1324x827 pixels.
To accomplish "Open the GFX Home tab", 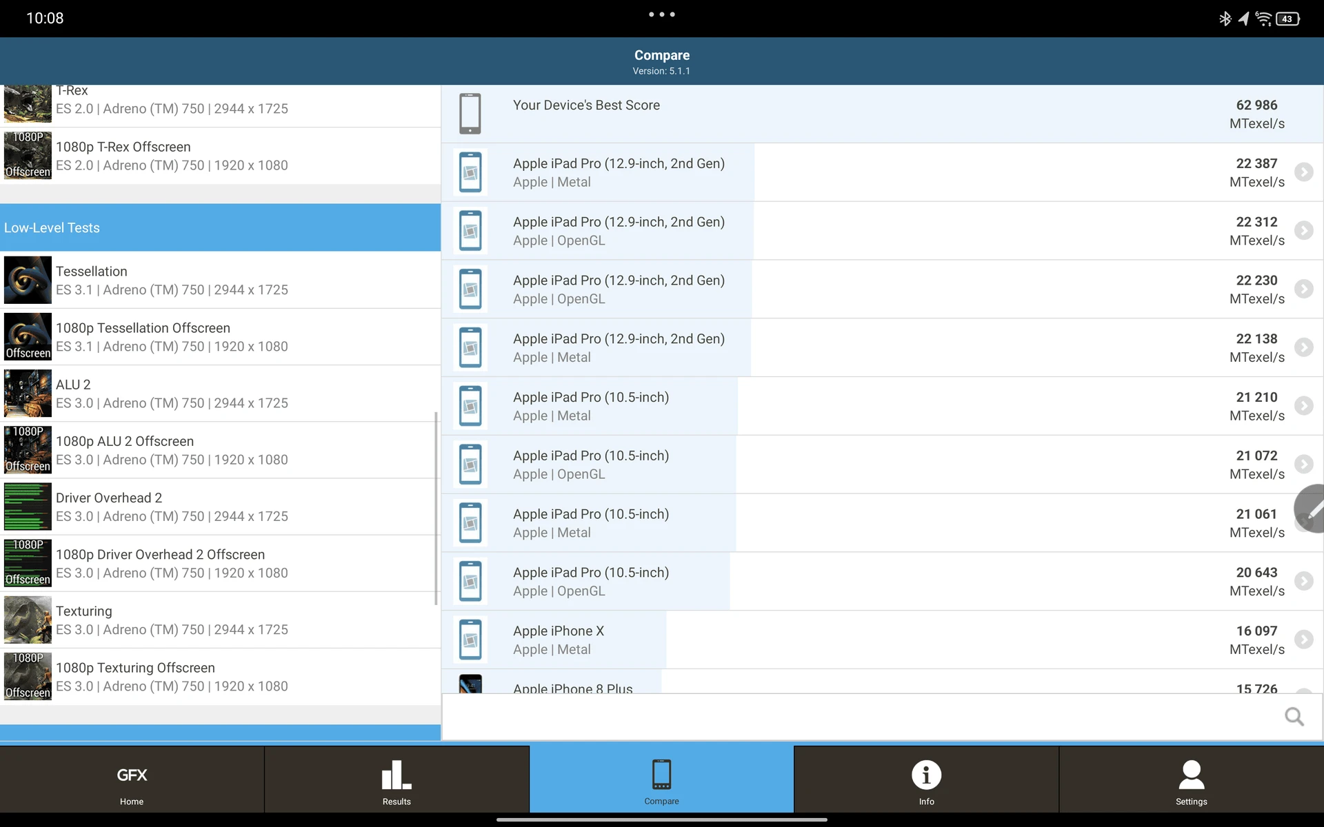I will click(132, 779).
